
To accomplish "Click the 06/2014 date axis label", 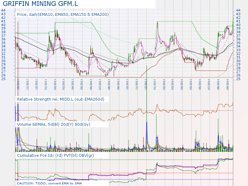I will click(x=200, y=84).
